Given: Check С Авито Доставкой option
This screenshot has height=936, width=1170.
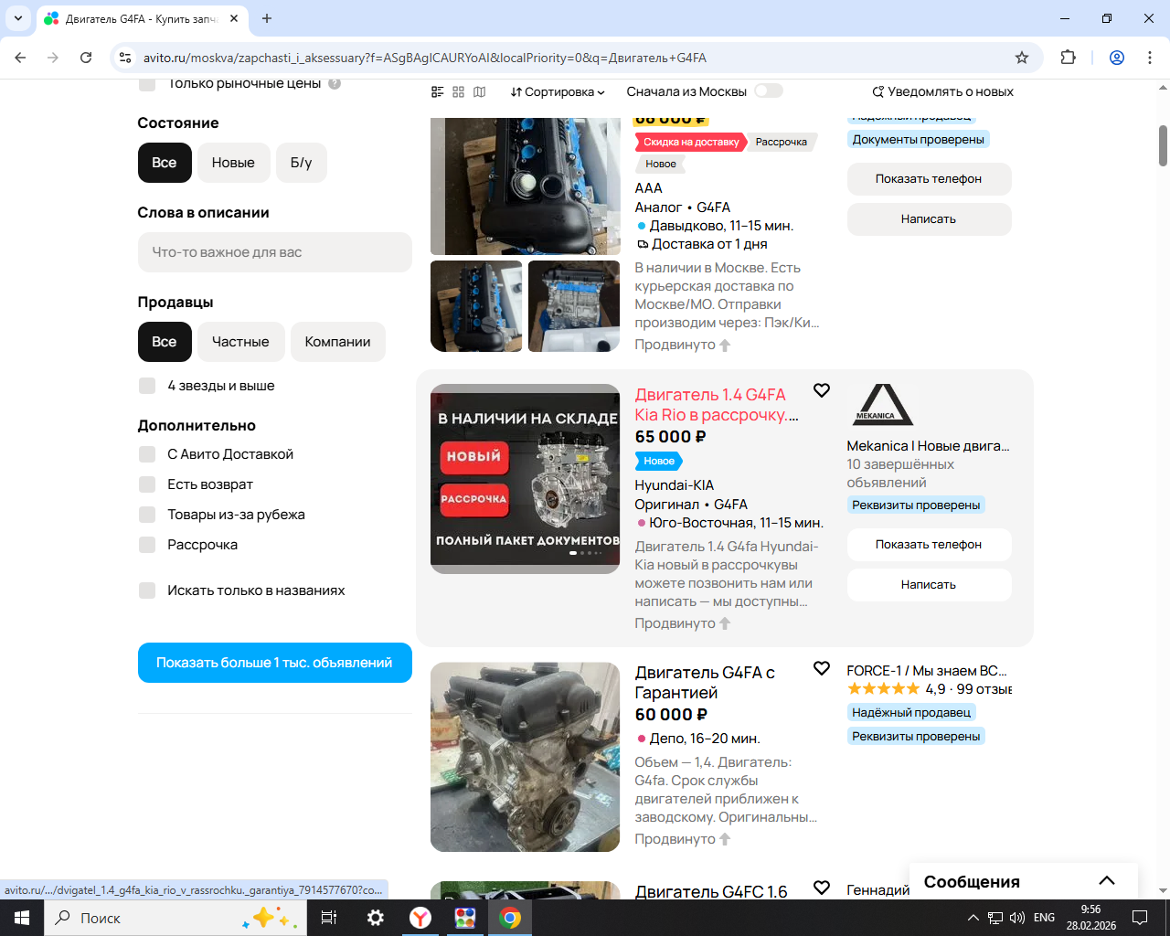Looking at the screenshot, I should coord(147,454).
